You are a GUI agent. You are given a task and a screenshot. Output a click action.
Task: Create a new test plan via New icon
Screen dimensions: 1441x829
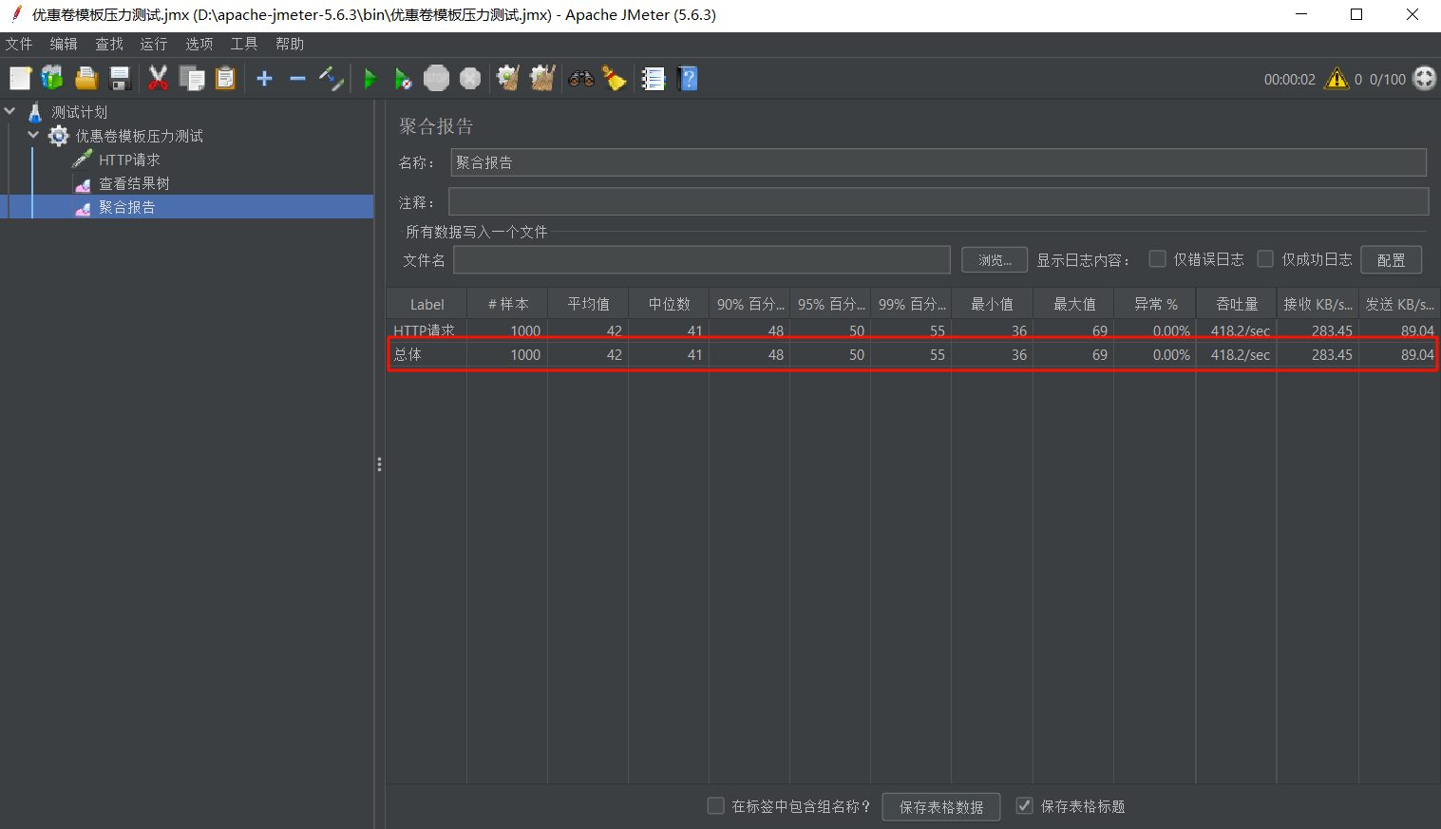pyautogui.click(x=20, y=79)
